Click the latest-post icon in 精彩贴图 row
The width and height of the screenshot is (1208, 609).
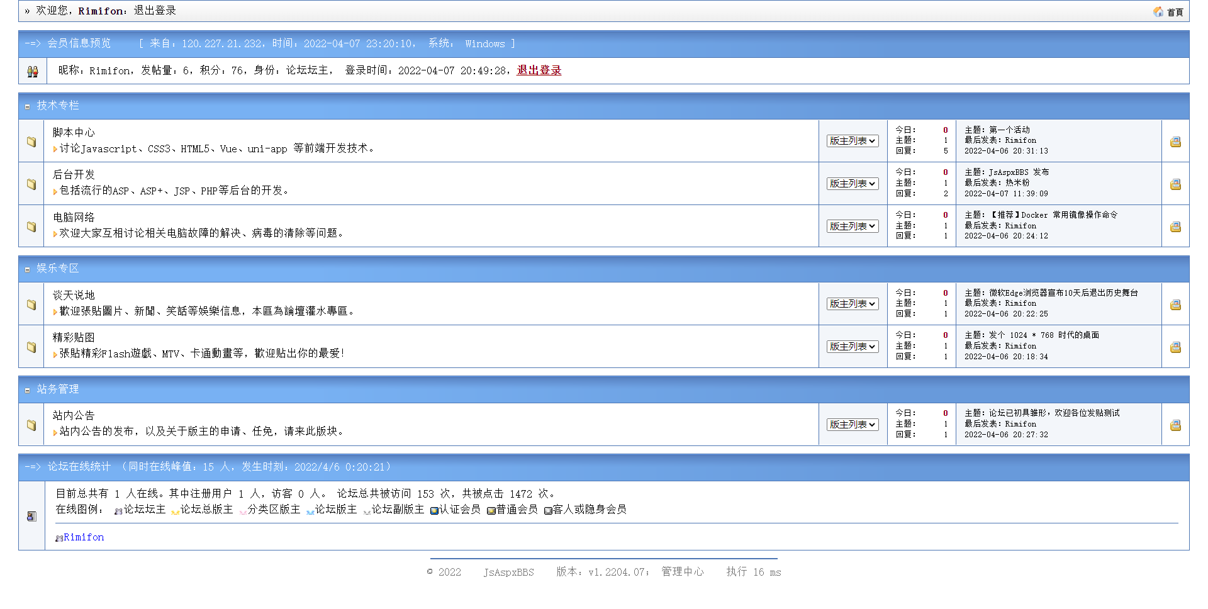1175,347
